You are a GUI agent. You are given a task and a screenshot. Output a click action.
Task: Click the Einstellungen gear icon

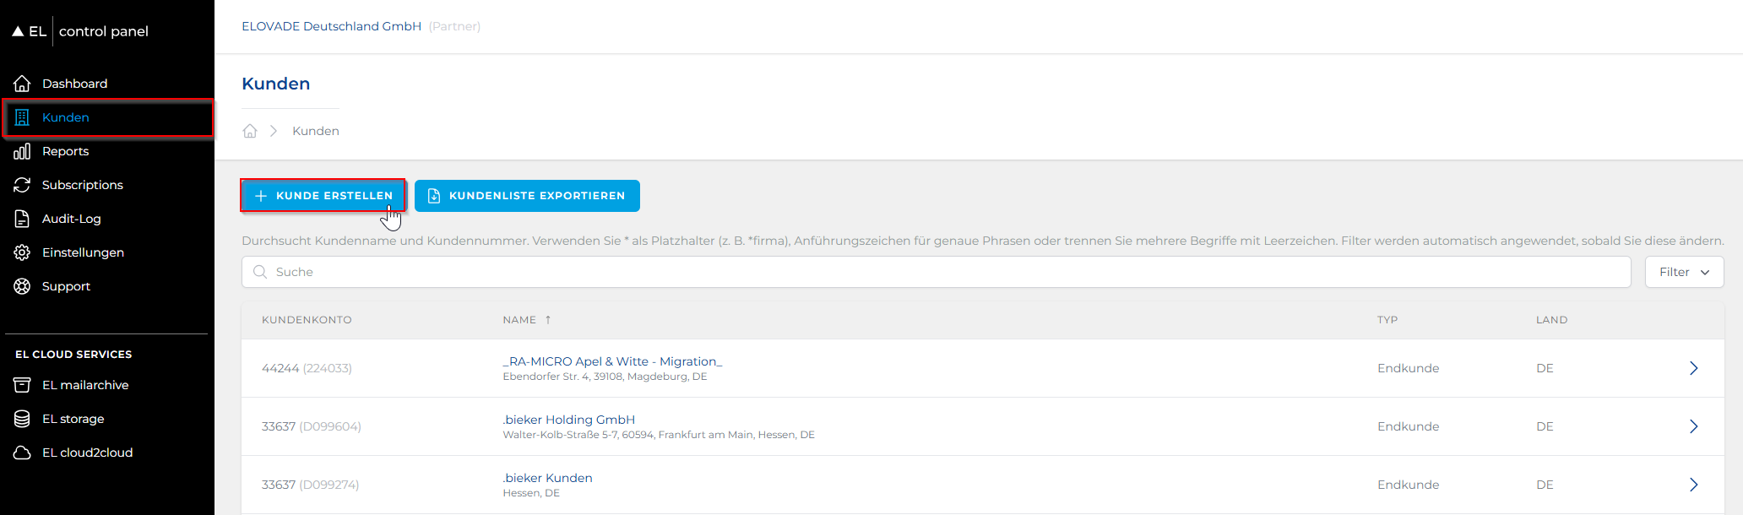[23, 252]
